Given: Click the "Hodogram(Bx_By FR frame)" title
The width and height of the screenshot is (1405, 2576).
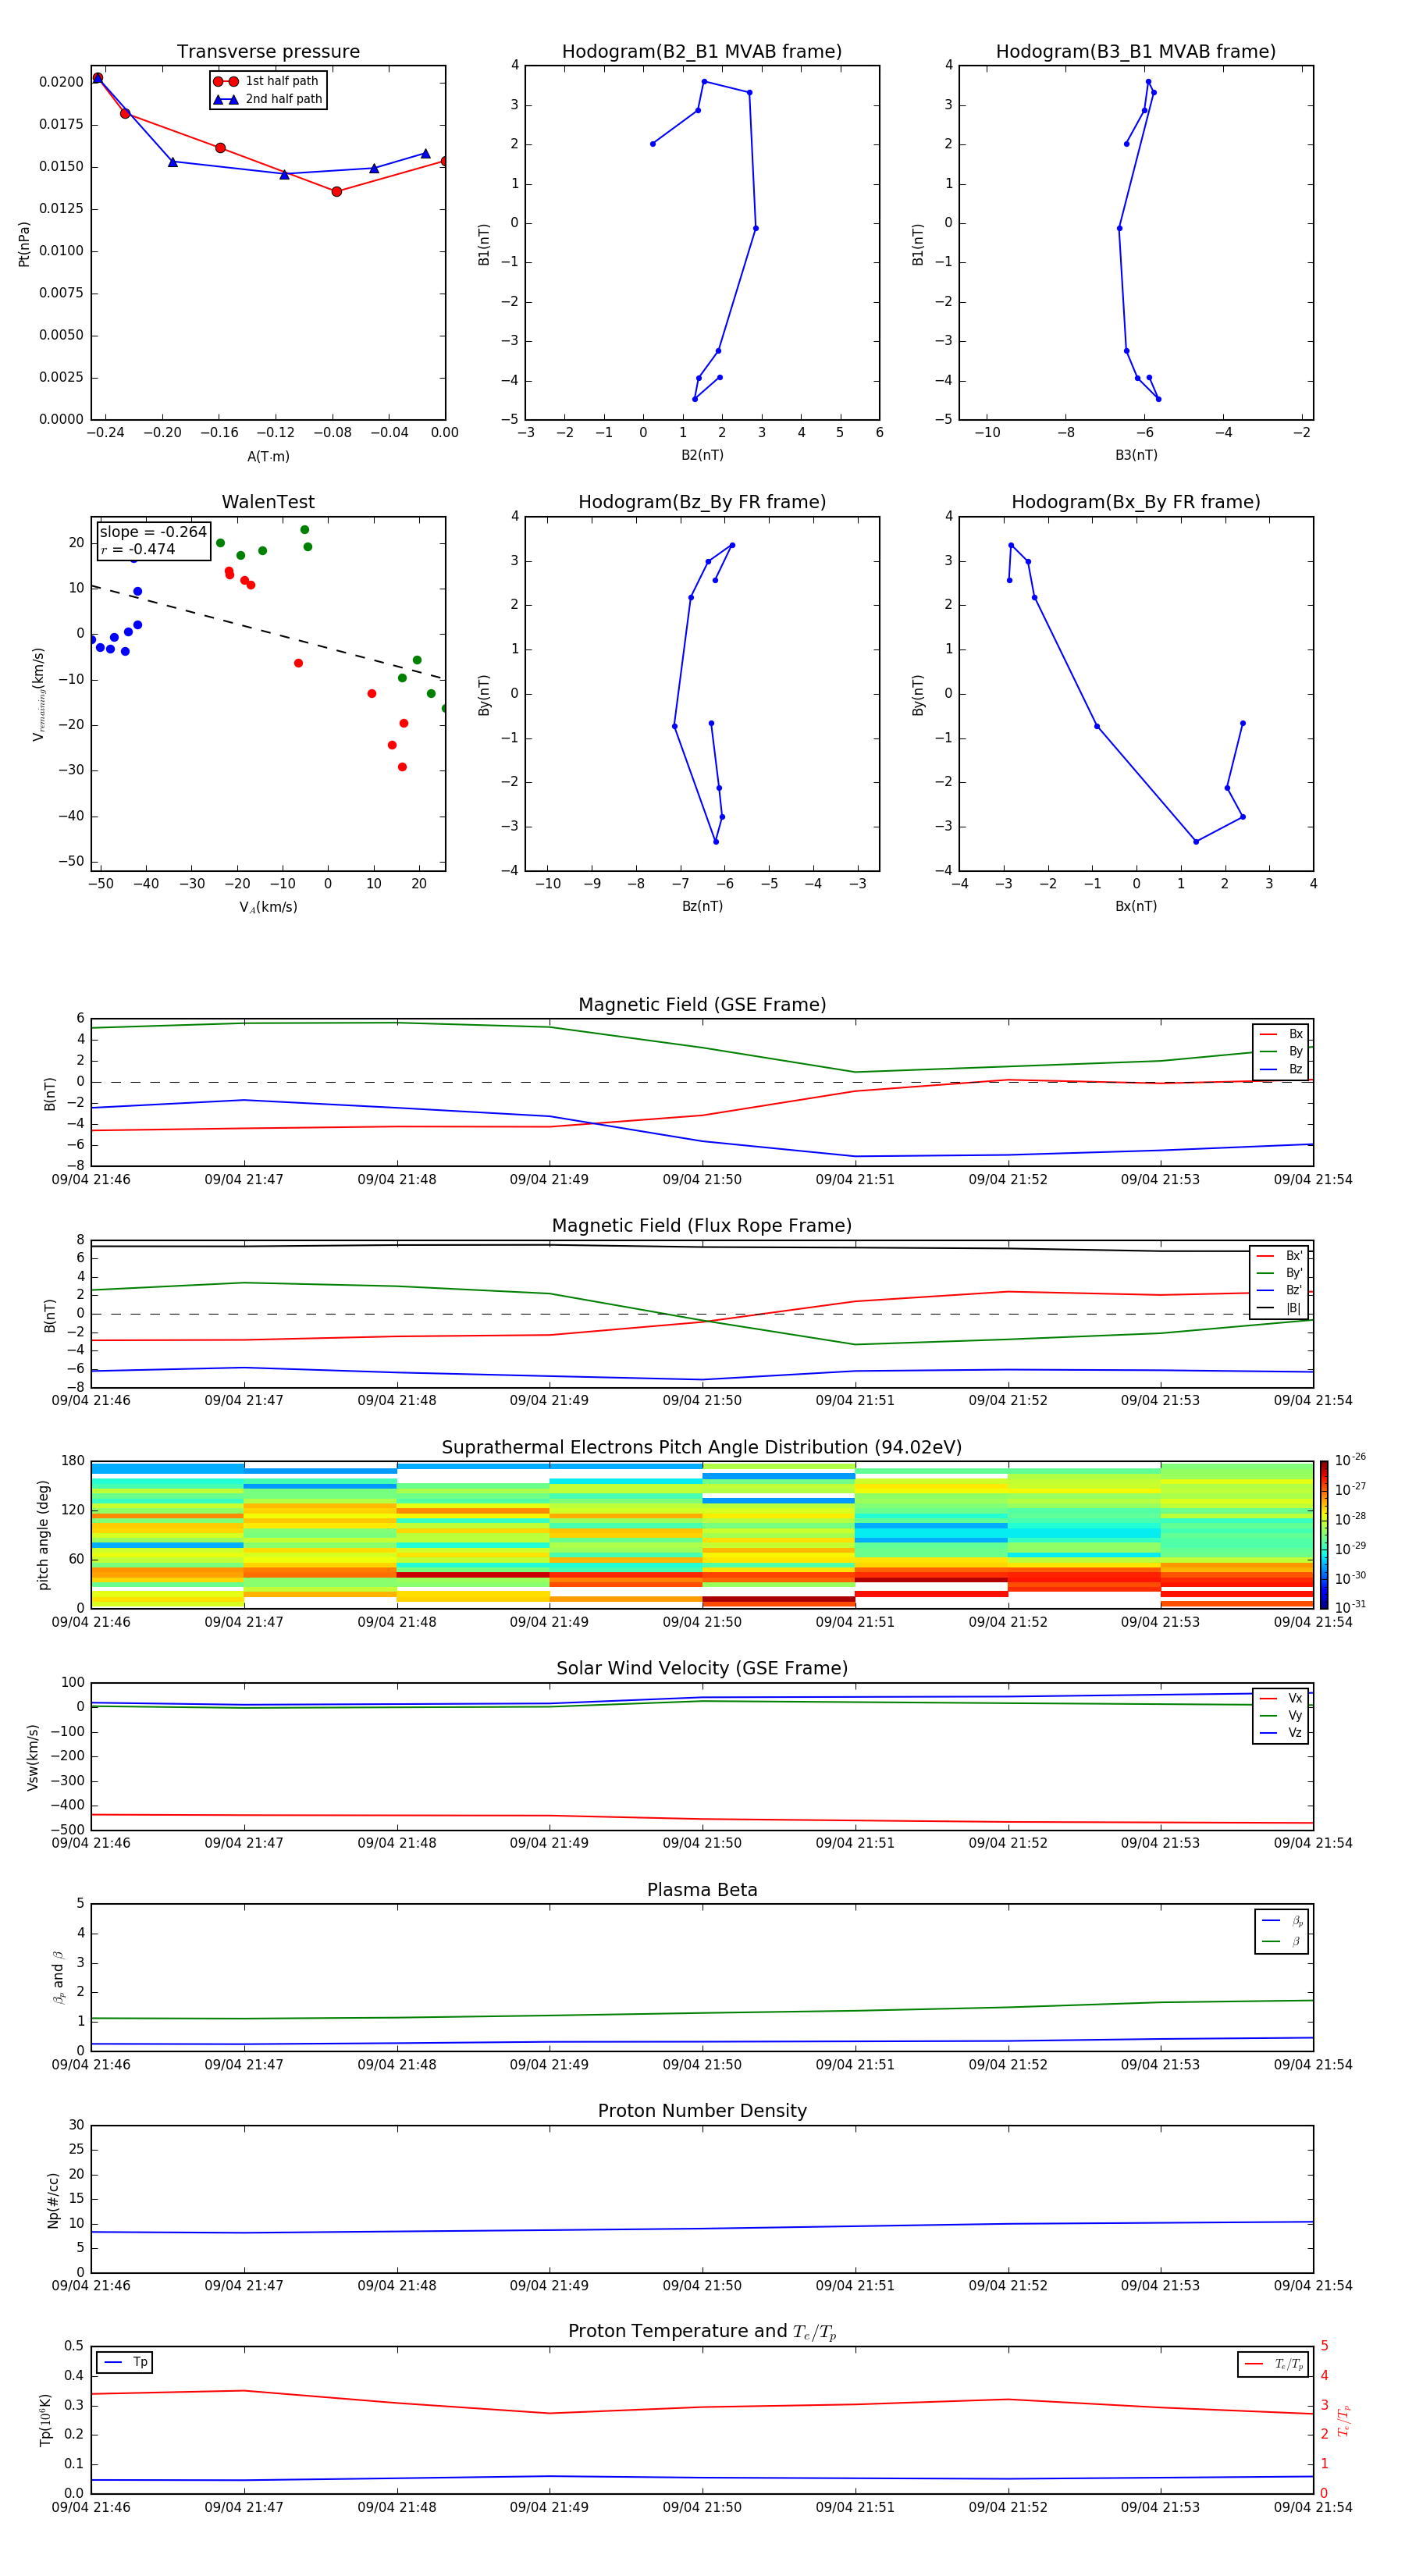Looking at the screenshot, I should [x=1136, y=502].
